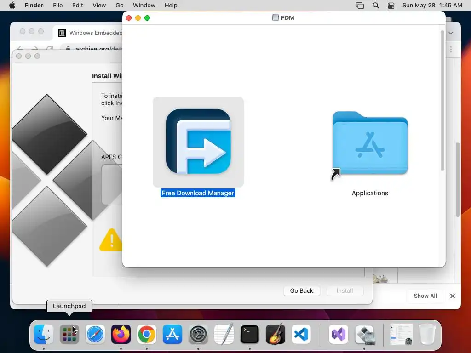471x353 pixels.
Task: Open Launchpad from the Dock
Action: pos(69,334)
